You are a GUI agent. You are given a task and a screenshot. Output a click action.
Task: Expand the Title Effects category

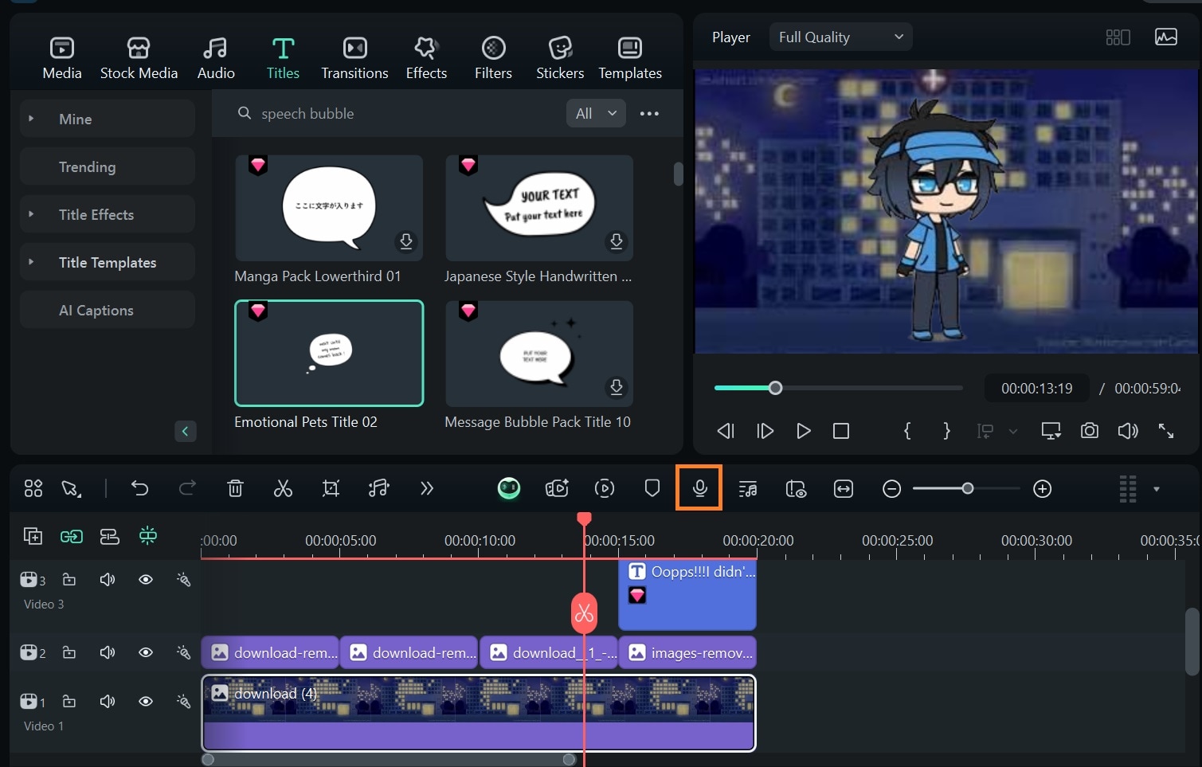31,214
